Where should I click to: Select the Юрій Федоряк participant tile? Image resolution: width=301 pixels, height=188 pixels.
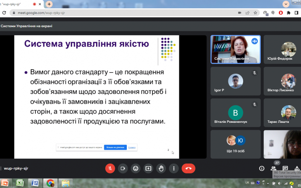283,50
